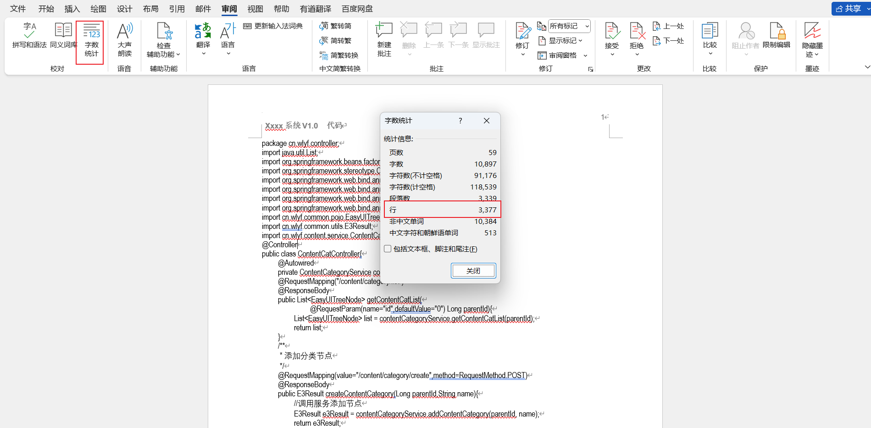
Task: Open the 同义词库 thesaurus
Action: [63, 35]
